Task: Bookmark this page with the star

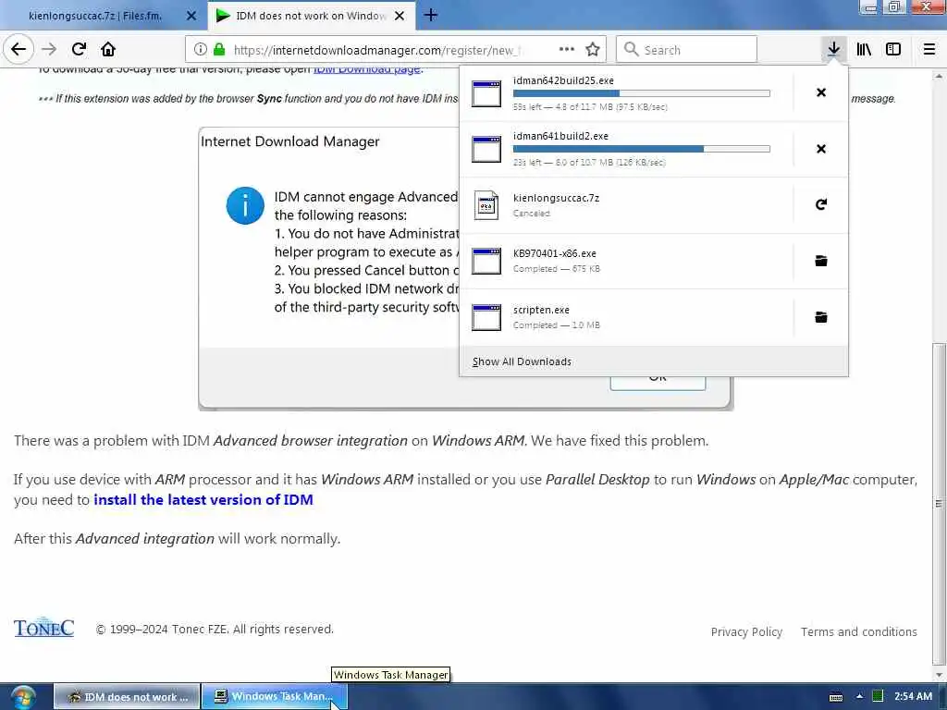Action: [x=593, y=50]
